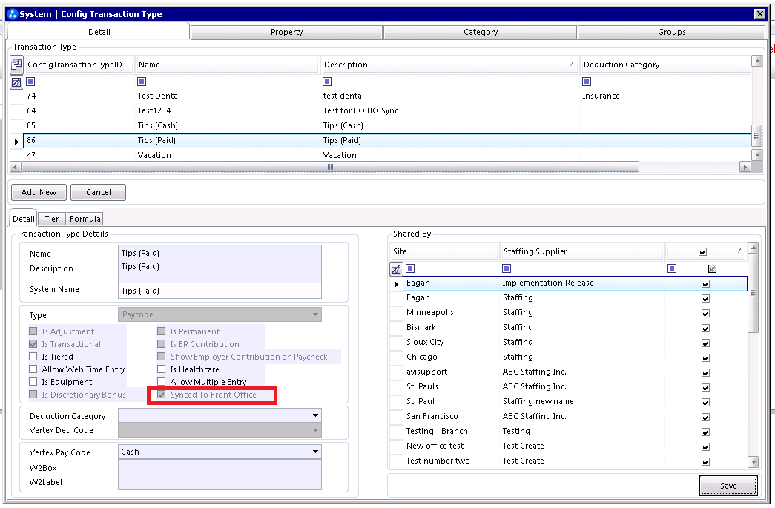The height and width of the screenshot is (508, 775).
Task: Clear filters in the Shared By grid
Action: pos(396,268)
